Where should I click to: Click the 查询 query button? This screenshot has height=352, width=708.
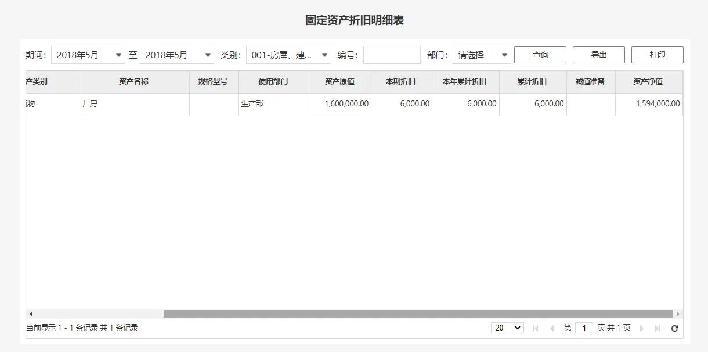click(x=540, y=55)
